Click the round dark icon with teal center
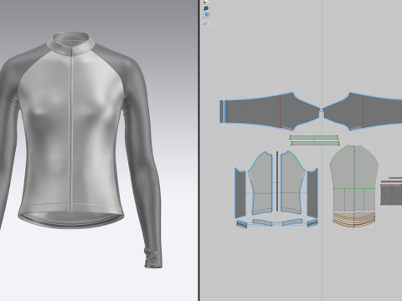 206,8
